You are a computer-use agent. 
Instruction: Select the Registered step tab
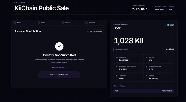tap(95, 23)
